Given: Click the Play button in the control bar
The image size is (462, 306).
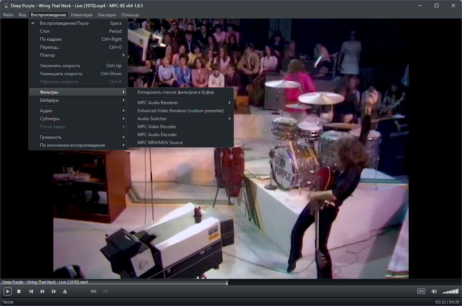Looking at the screenshot, I should tap(8, 291).
